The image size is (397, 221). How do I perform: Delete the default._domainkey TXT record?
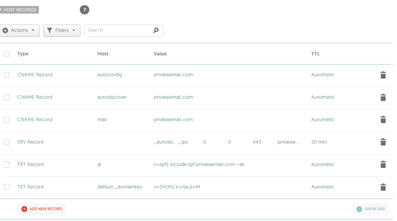[383, 187]
